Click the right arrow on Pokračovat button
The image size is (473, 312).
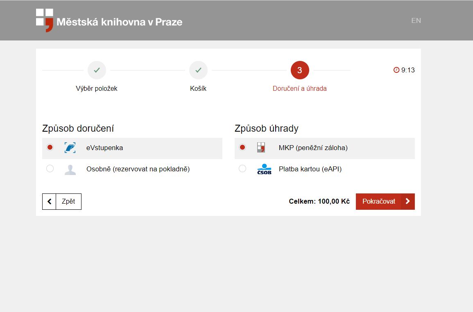[x=407, y=202]
